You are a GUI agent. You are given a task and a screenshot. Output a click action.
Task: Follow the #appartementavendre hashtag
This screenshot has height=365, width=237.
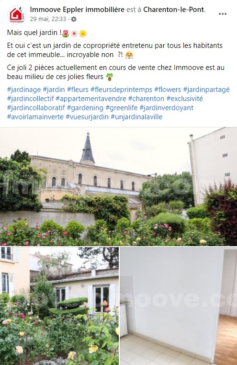(x=90, y=99)
